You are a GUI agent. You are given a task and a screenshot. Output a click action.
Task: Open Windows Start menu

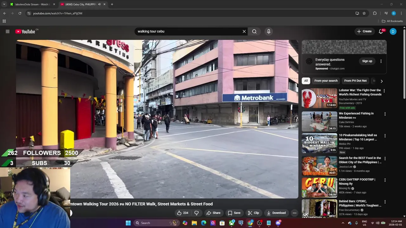coord(128,223)
